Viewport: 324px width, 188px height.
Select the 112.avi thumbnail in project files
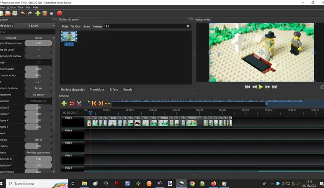tap(69, 38)
